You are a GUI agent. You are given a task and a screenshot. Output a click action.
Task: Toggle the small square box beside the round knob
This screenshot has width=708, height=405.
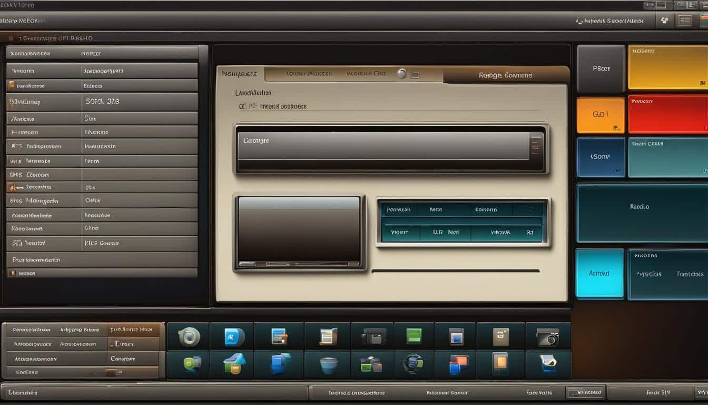(x=415, y=75)
